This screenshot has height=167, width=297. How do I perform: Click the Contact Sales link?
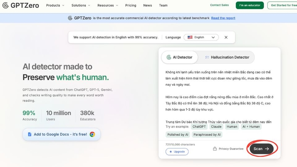point(219,5)
